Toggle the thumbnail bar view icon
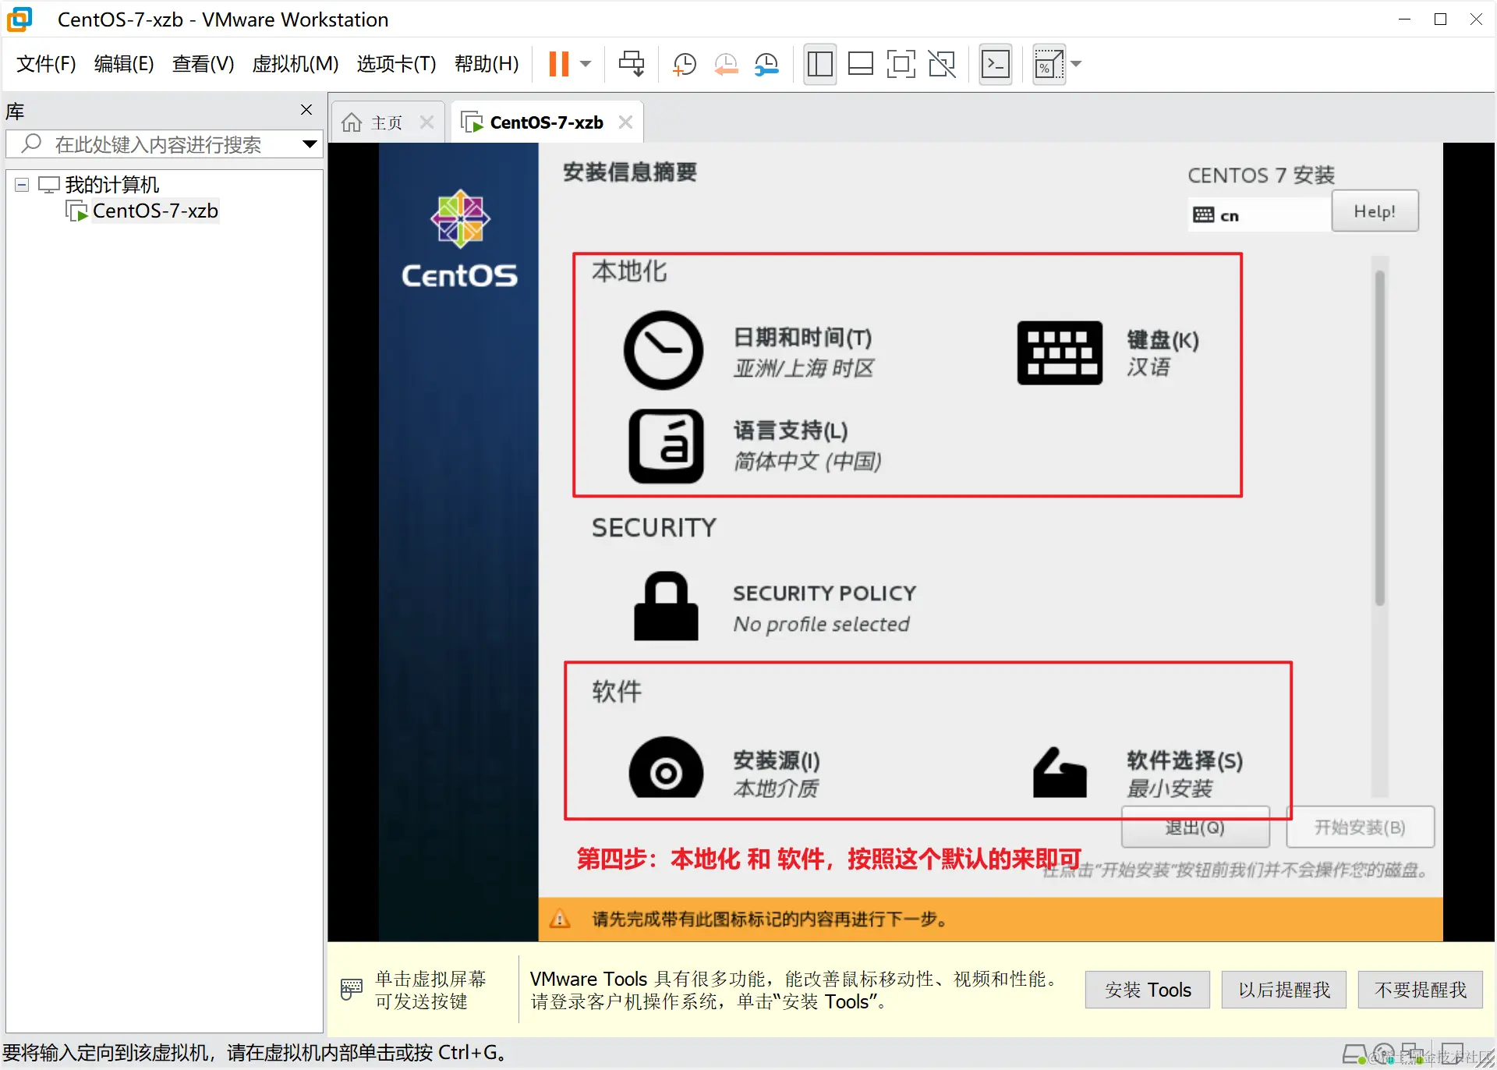Viewport: 1497px width, 1070px height. 860,64
